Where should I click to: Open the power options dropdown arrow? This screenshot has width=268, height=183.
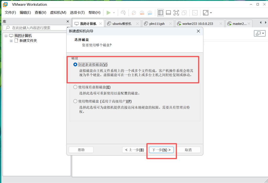click(114, 13)
